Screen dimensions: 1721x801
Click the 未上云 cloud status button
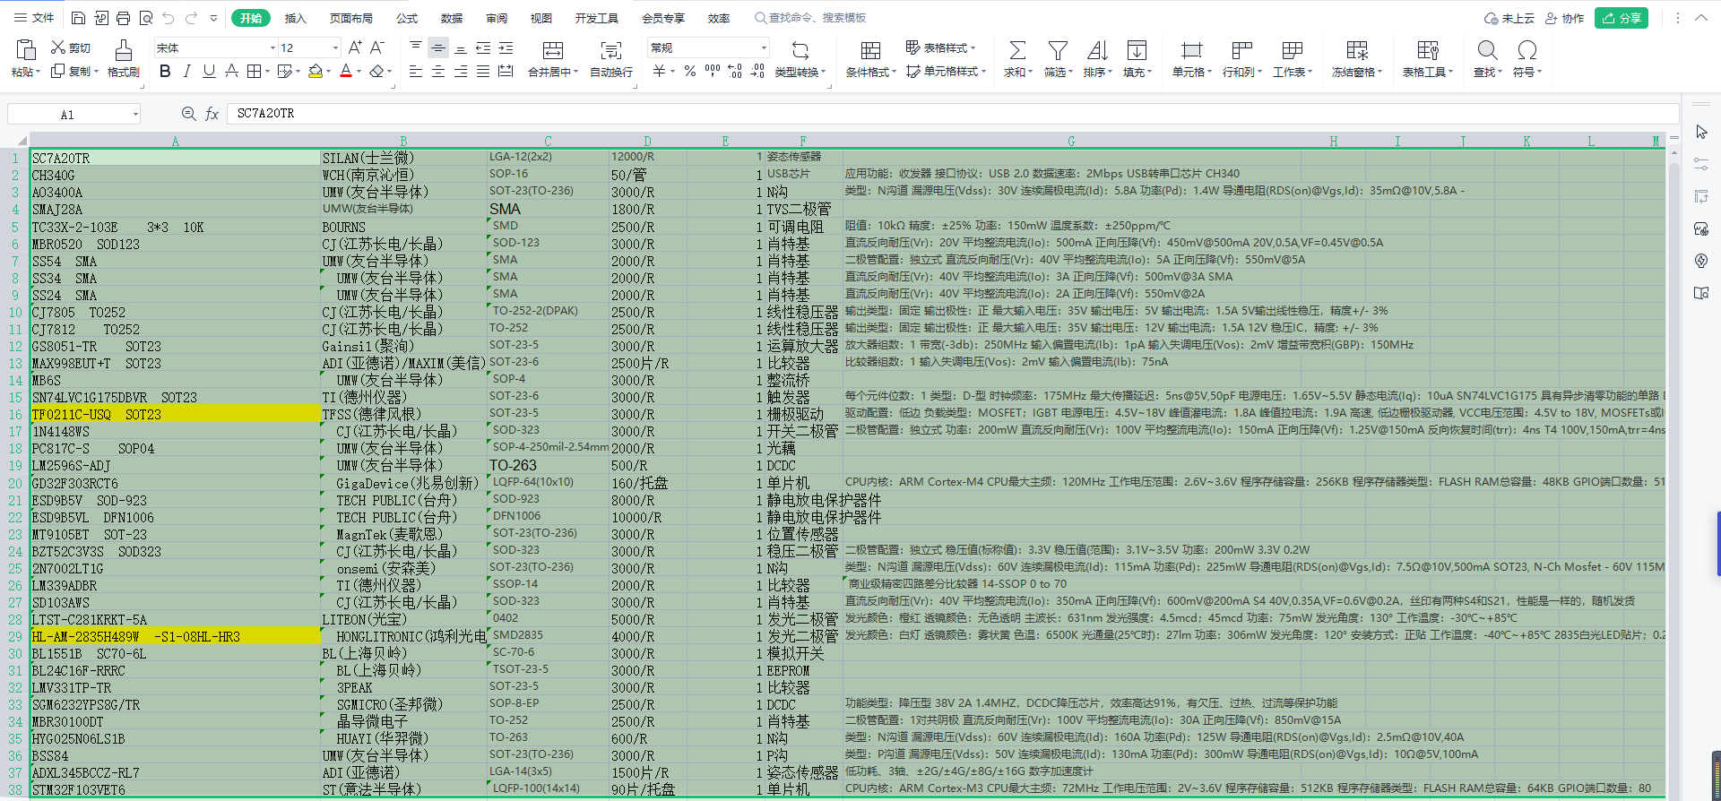point(1509,18)
